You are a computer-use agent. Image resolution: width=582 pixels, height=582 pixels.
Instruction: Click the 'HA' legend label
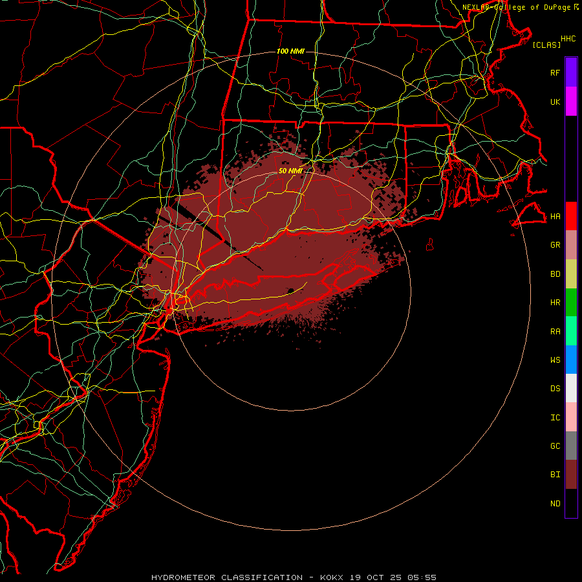pos(555,216)
